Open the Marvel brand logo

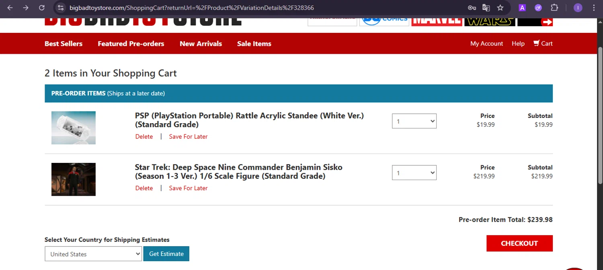437,22
